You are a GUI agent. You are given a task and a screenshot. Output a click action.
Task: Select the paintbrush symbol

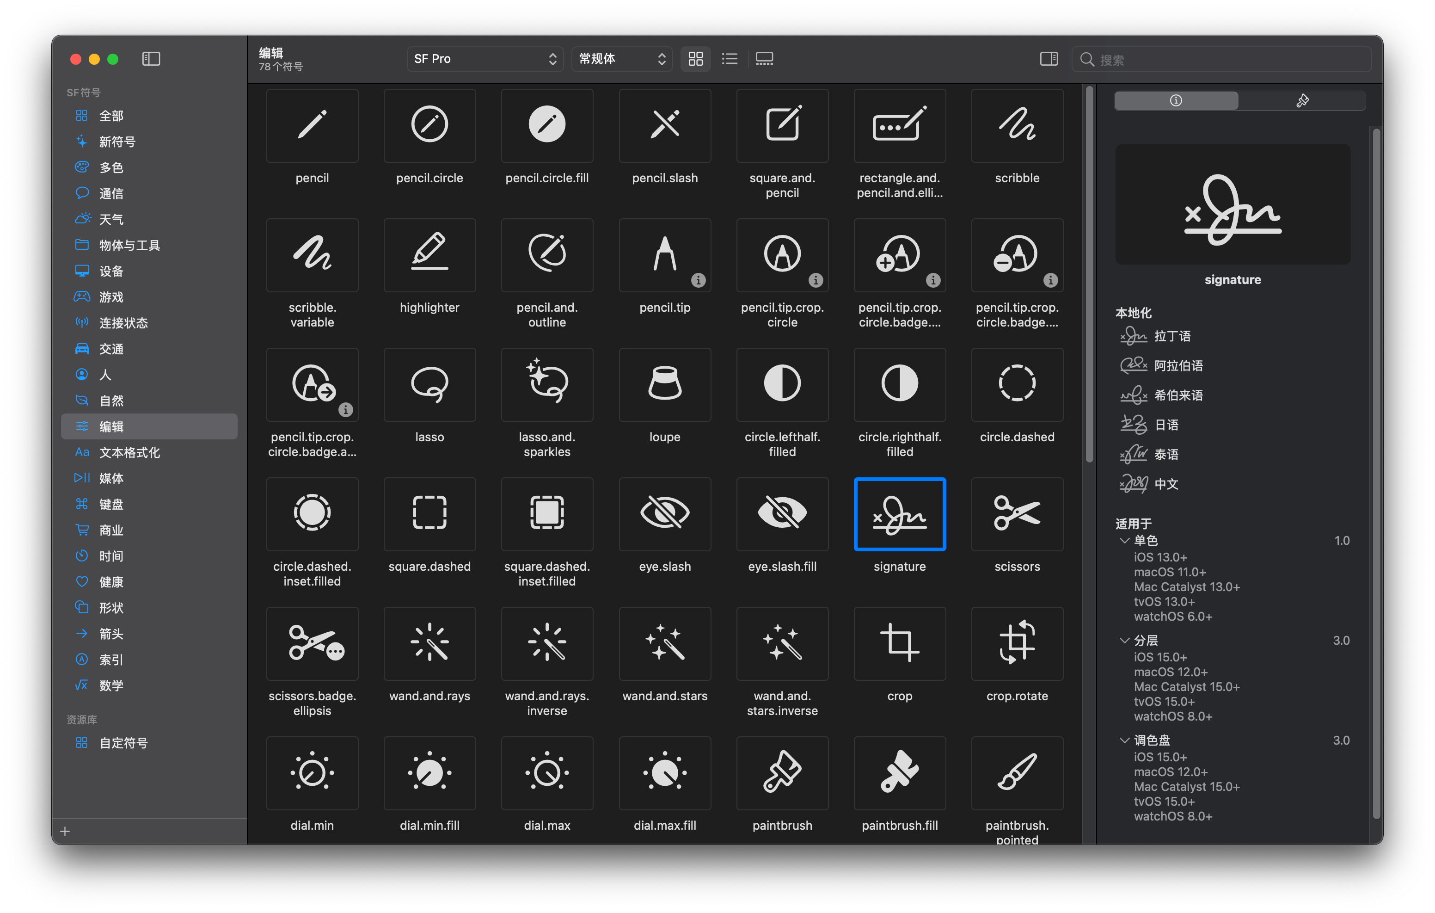click(782, 773)
